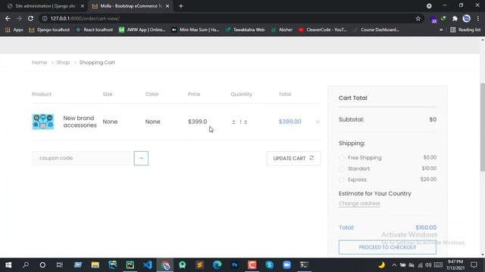Open Microsoft Edge from the taskbar
This screenshot has height=272, width=485.
click(x=217, y=265)
